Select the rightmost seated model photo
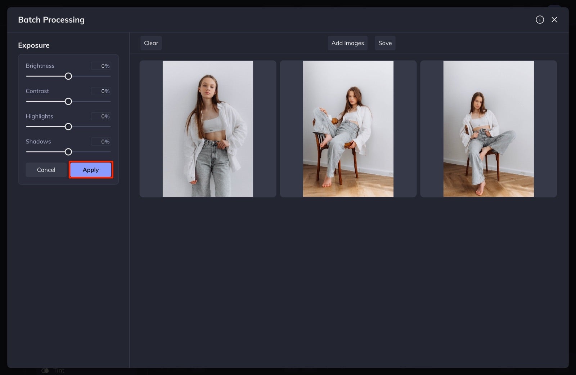This screenshot has width=576, height=375. coord(488,129)
